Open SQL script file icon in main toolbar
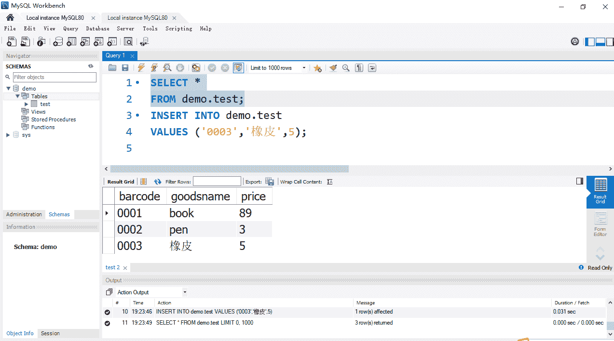Viewport: 614px width, 341px height. [26, 42]
